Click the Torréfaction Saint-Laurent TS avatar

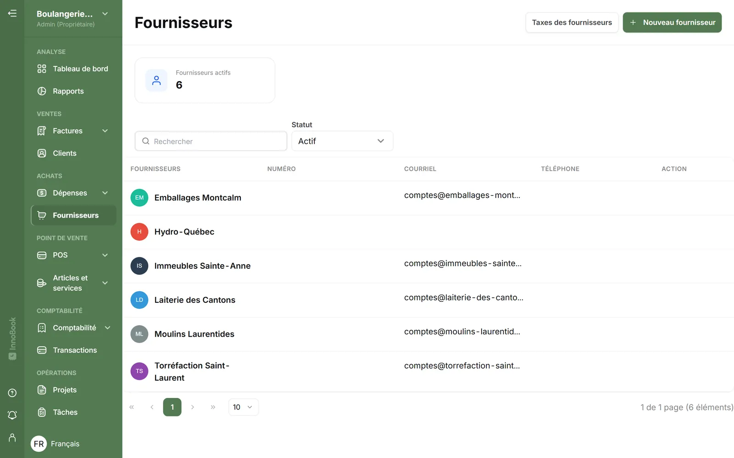click(139, 371)
